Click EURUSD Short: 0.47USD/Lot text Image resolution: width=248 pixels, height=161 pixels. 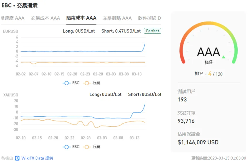(121, 31)
